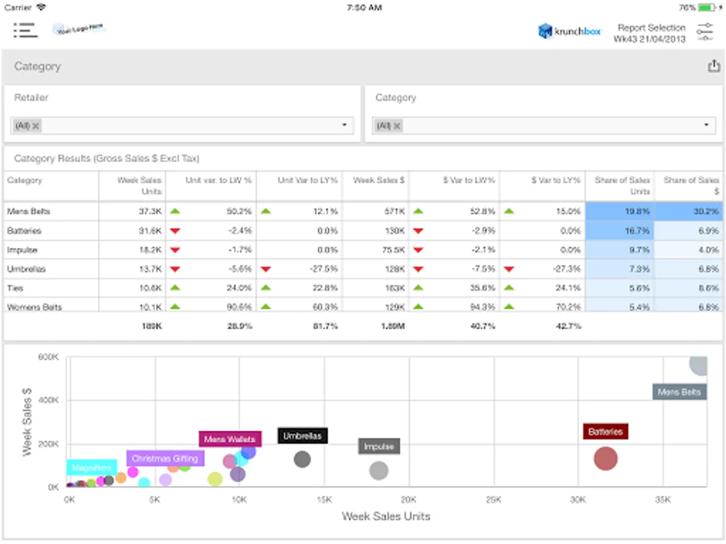Select the Ties table row
Screen dimensions: 726x544
pos(363,288)
